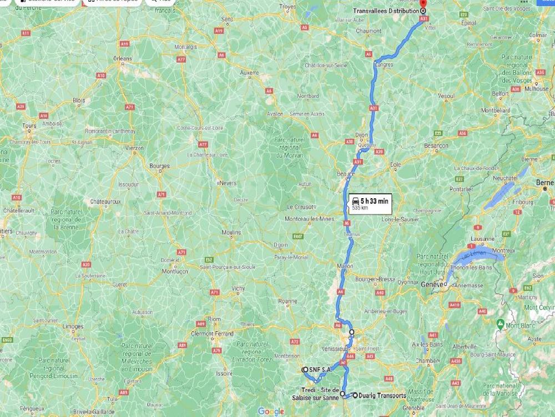Click the green Mont Blanc mountain icon
The height and width of the screenshot is (417, 555).
tap(500, 324)
